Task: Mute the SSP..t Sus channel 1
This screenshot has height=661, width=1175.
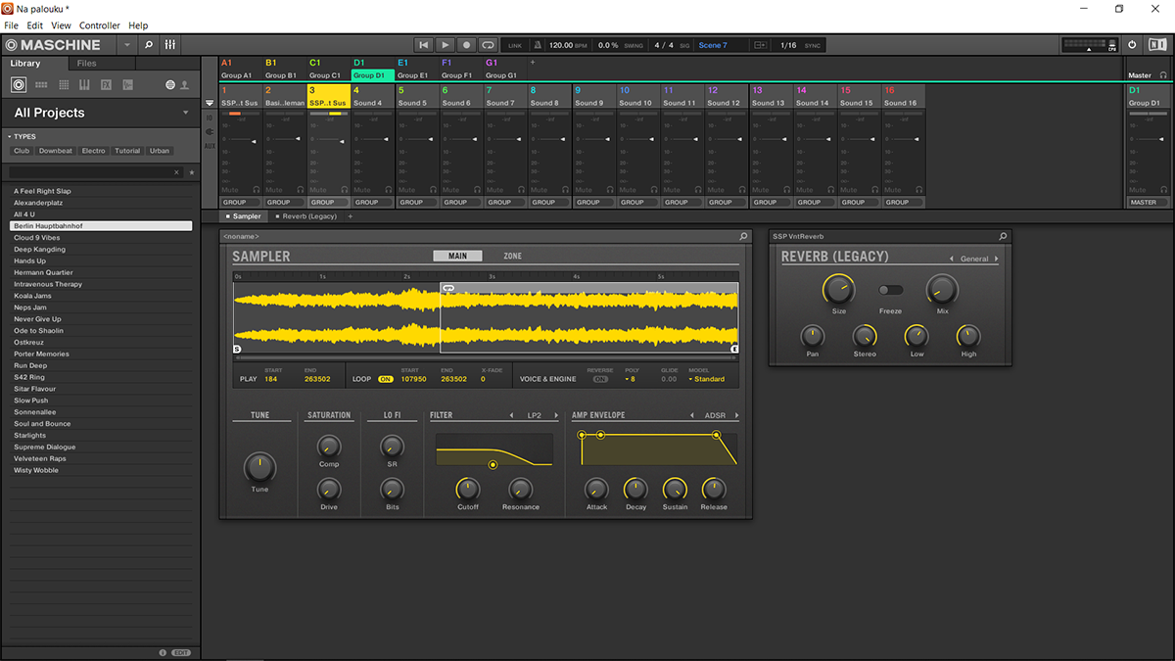Action: pos(230,190)
